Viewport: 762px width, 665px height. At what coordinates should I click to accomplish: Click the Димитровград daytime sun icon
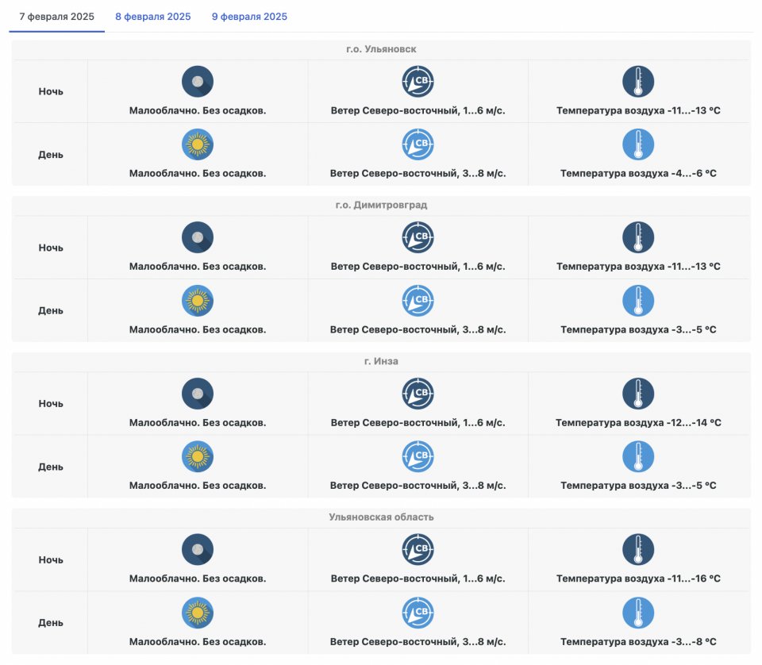click(198, 301)
